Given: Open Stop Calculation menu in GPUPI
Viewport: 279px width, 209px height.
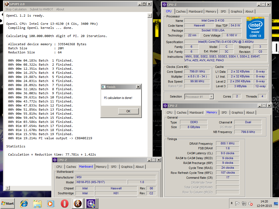Looking at the screenshot, I should click(x=16, y=9).
